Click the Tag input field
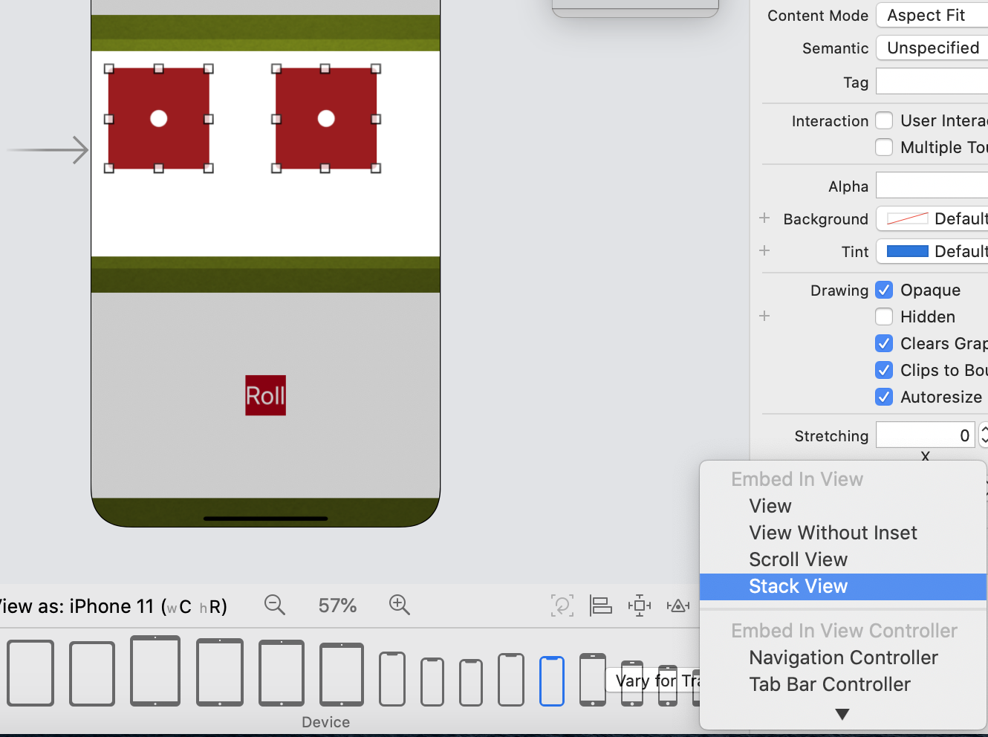 [x=932, y=82]
